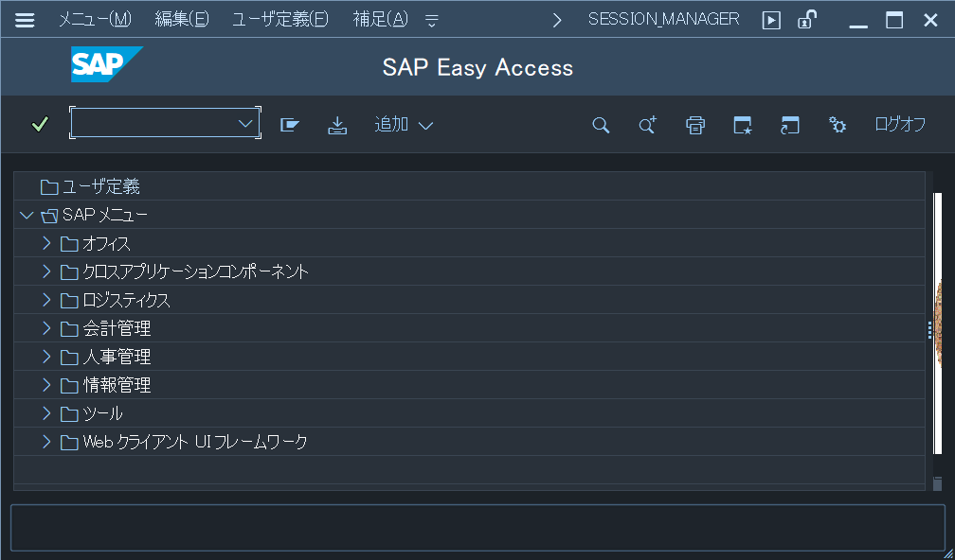Click the find next search icon

647,124
